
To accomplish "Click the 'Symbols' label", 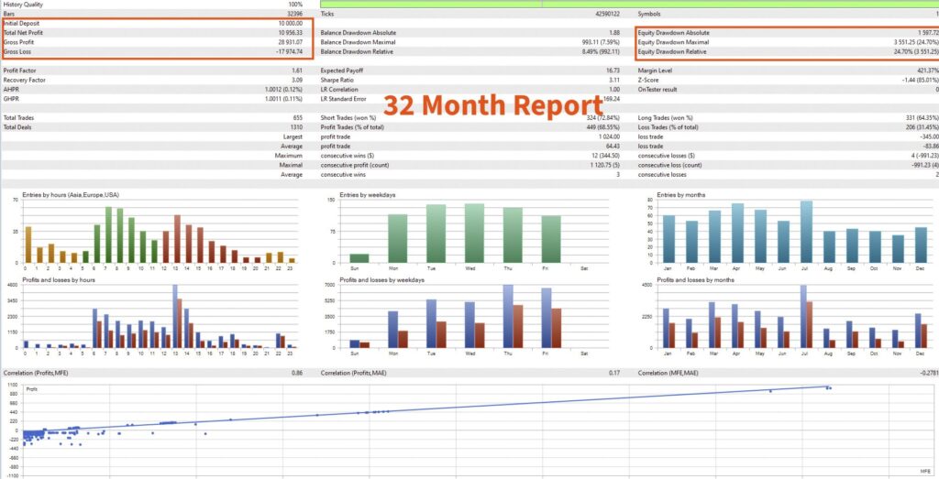I will point(649,14).
